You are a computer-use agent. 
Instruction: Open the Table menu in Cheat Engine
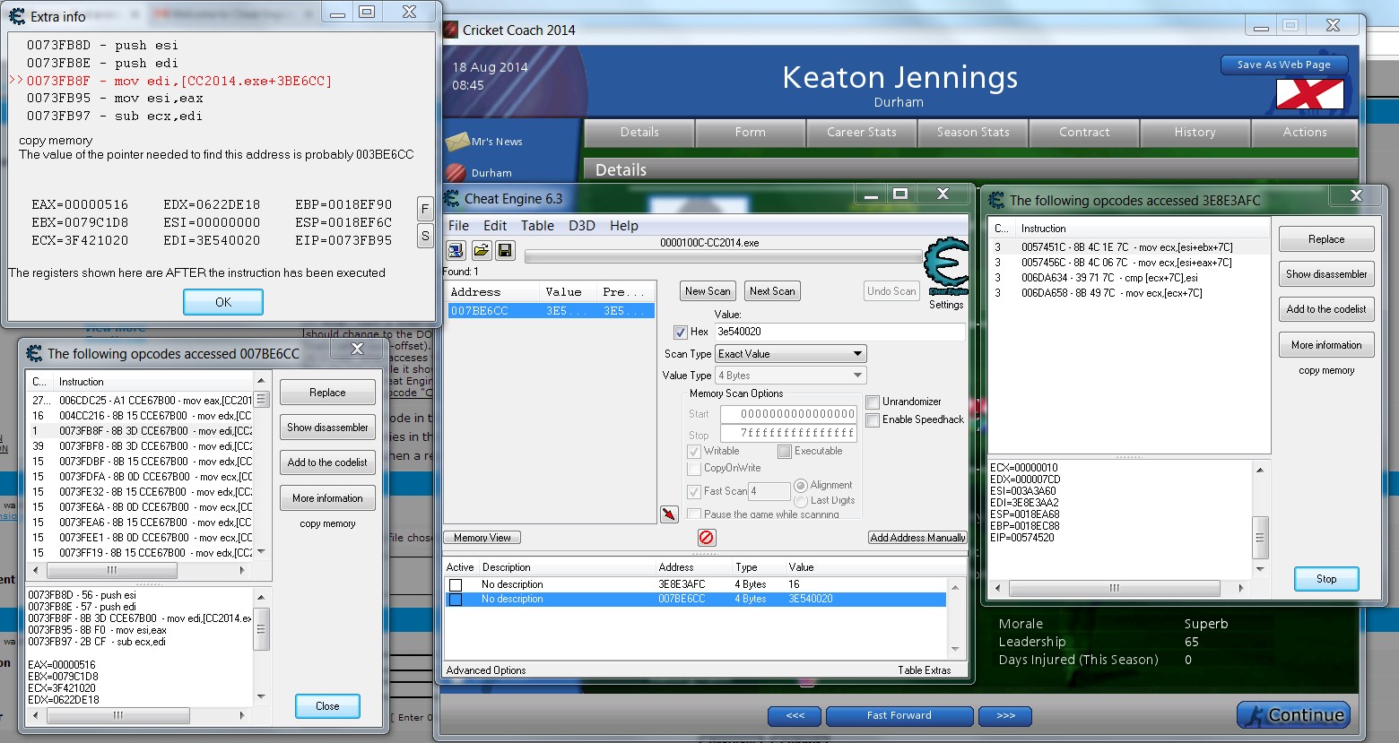[537, 226]
